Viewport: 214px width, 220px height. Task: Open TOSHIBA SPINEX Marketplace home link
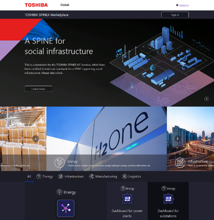click(46, 15)
